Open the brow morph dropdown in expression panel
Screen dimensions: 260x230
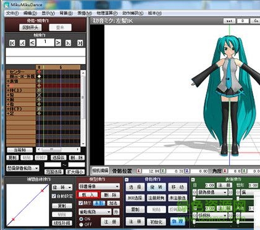[x=212, y=215]
